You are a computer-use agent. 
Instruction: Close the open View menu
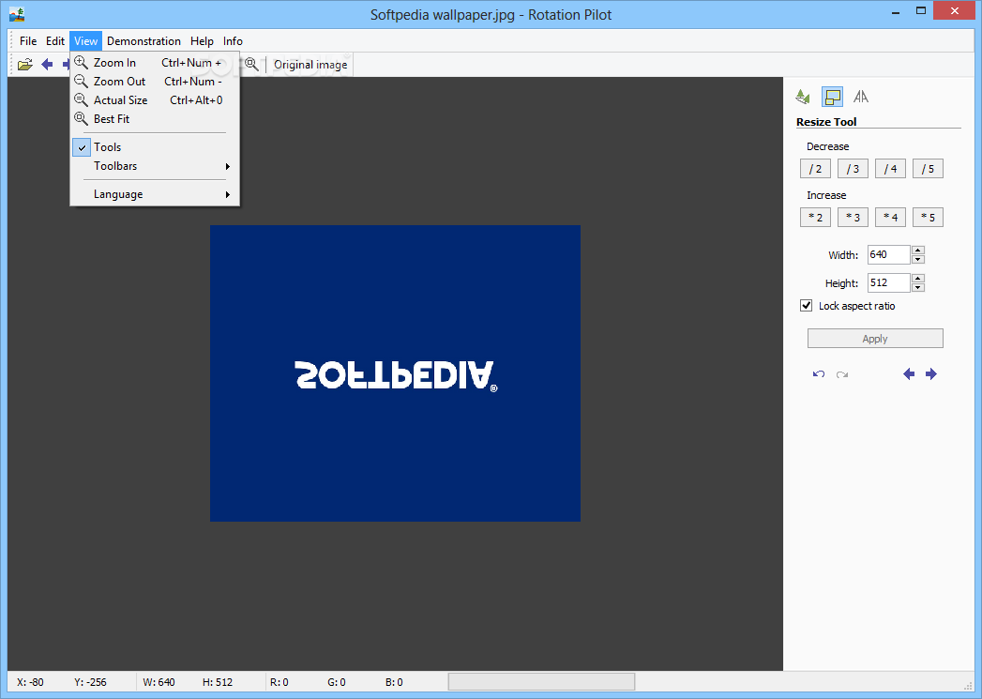coord(85,40)
